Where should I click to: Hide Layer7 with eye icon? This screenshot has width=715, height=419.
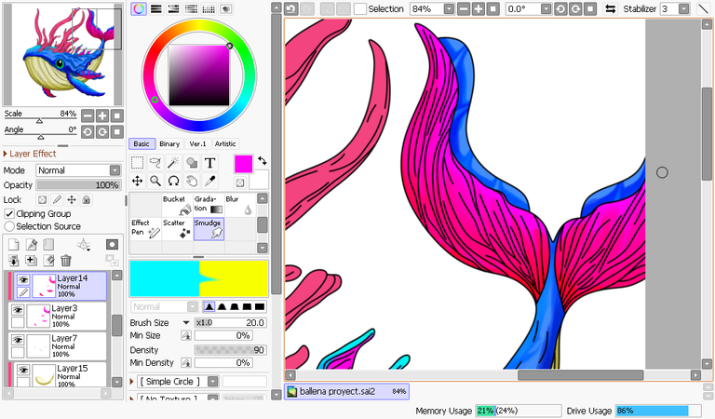click(x=18, y=340)
